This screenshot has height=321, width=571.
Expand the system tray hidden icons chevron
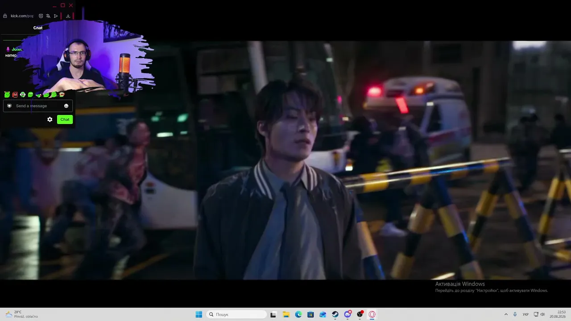coord(506,314)
